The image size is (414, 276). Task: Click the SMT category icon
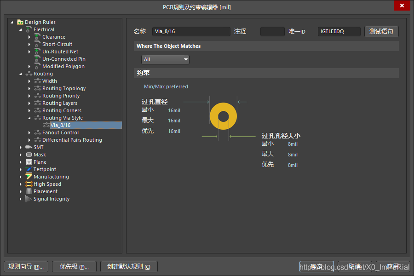pos(29,147)
